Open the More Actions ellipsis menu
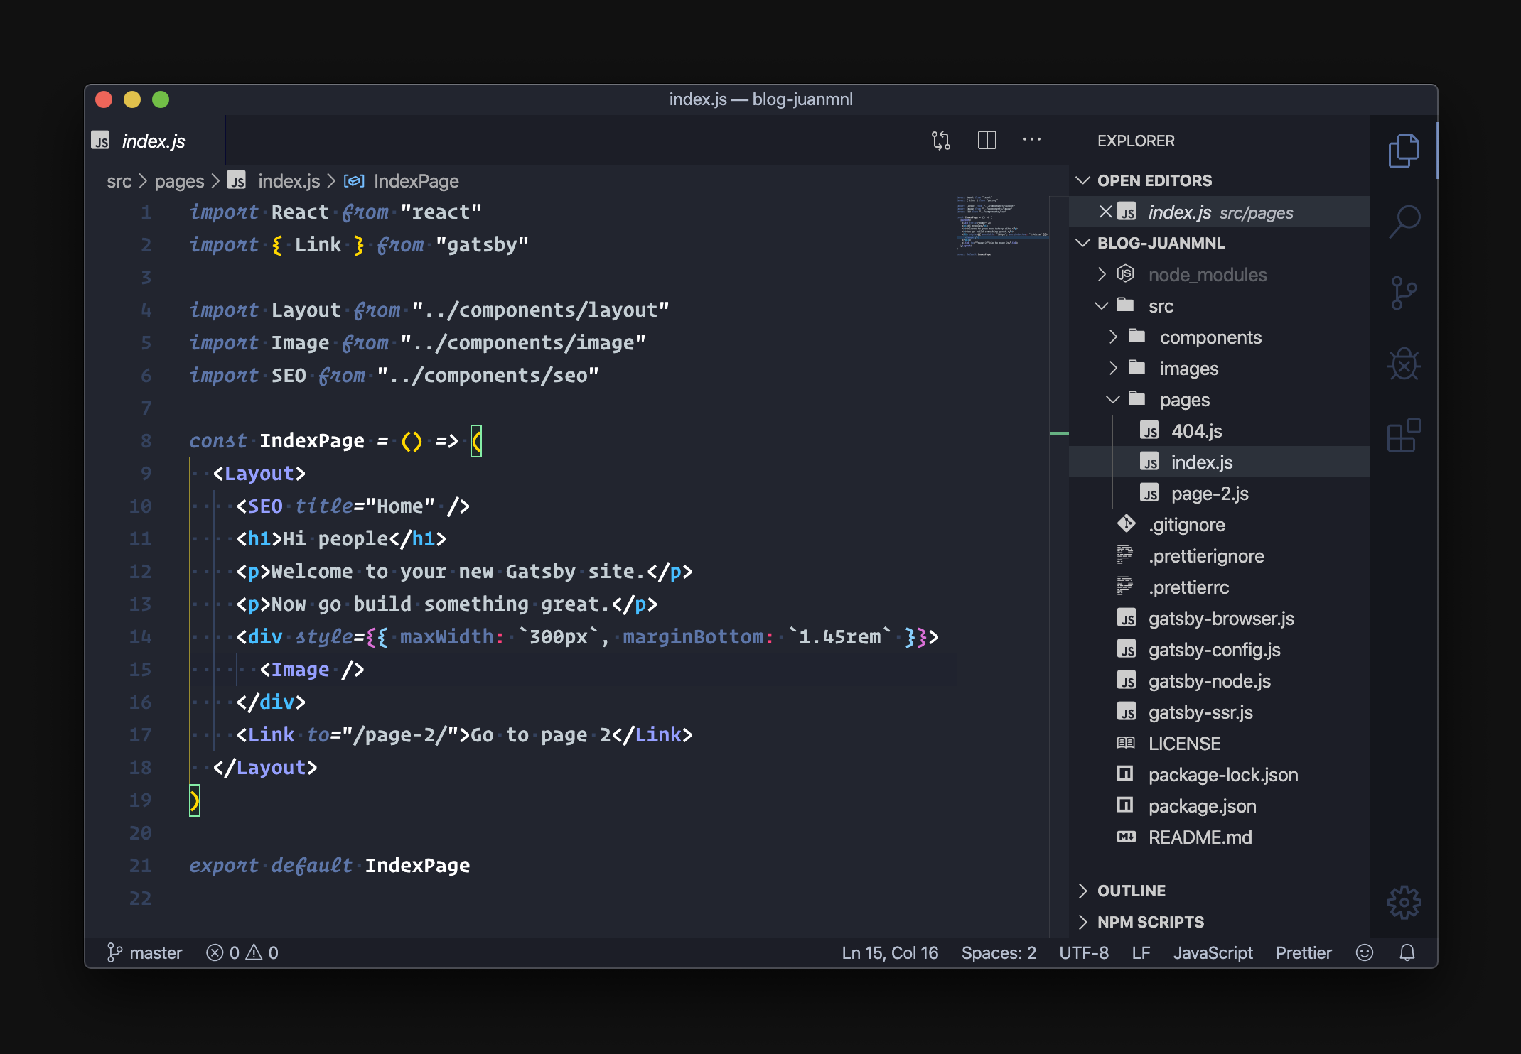This screenshot has height=1054, width=1521. coord(1031,140)
